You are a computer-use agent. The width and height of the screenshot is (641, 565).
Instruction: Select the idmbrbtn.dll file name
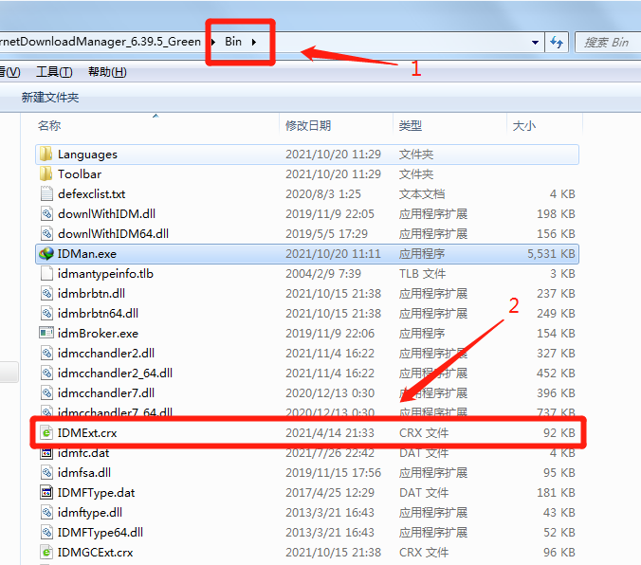(x=91, y=294)
